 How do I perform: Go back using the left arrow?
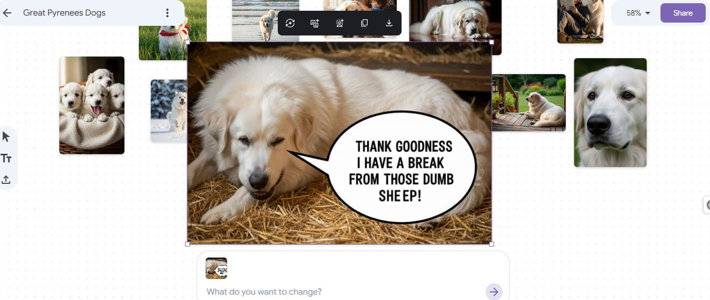(x=7, y=13)
